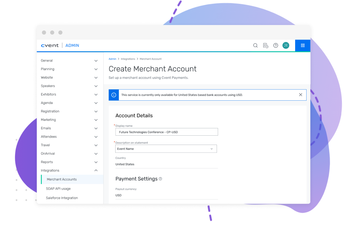The height and width of the screenshot is (226, 347).
Task: Go to Admin breadcrumb link
Action: (112, 59)
